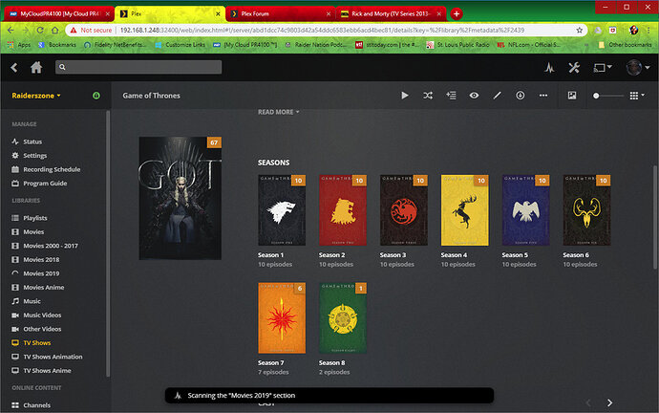The image size is (659, 413).
Task: Open St. Louis Public Radio bookmark
Action: (x=457, y=45)
